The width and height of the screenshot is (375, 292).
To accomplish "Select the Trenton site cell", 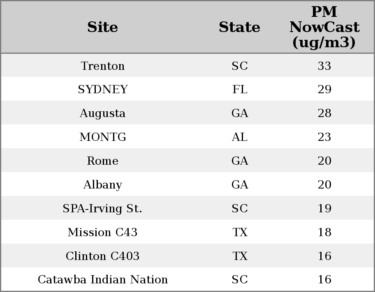I will coord(103,66).
